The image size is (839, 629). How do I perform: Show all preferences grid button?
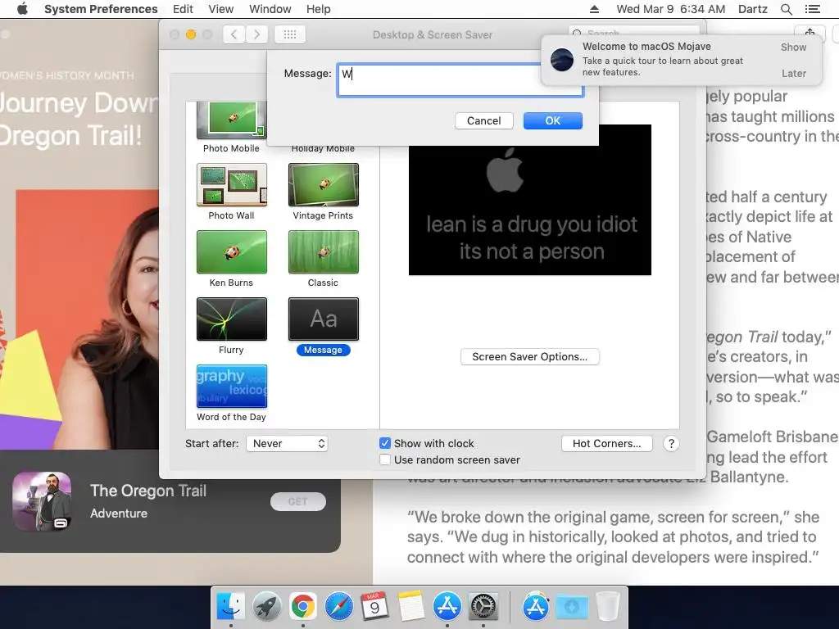coord(290,34)
